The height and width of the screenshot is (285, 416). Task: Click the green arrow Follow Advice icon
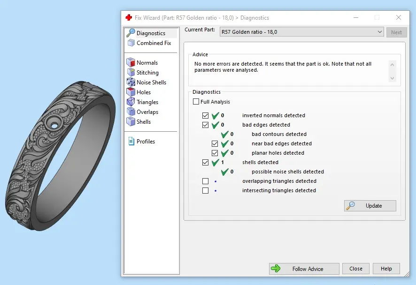[276, 269]
